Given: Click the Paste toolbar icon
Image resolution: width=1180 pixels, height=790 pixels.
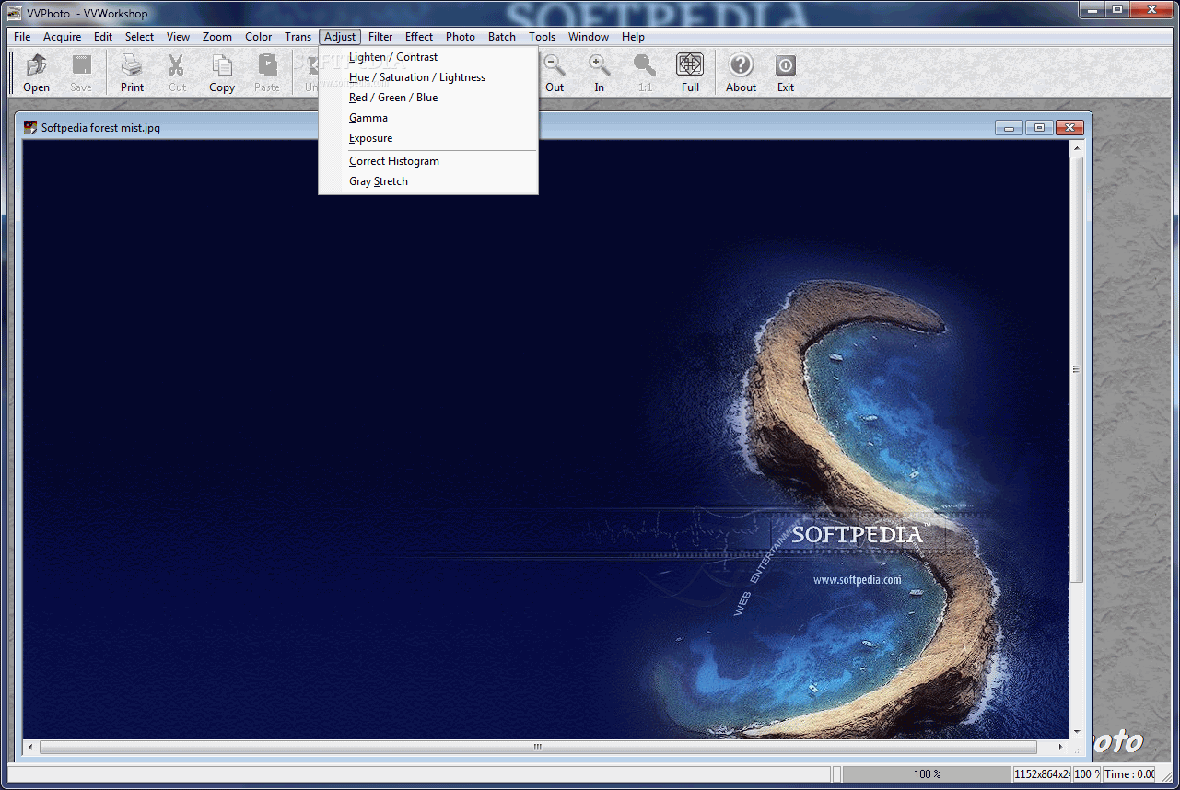Looking at the screenshot, I should point(267,73).
